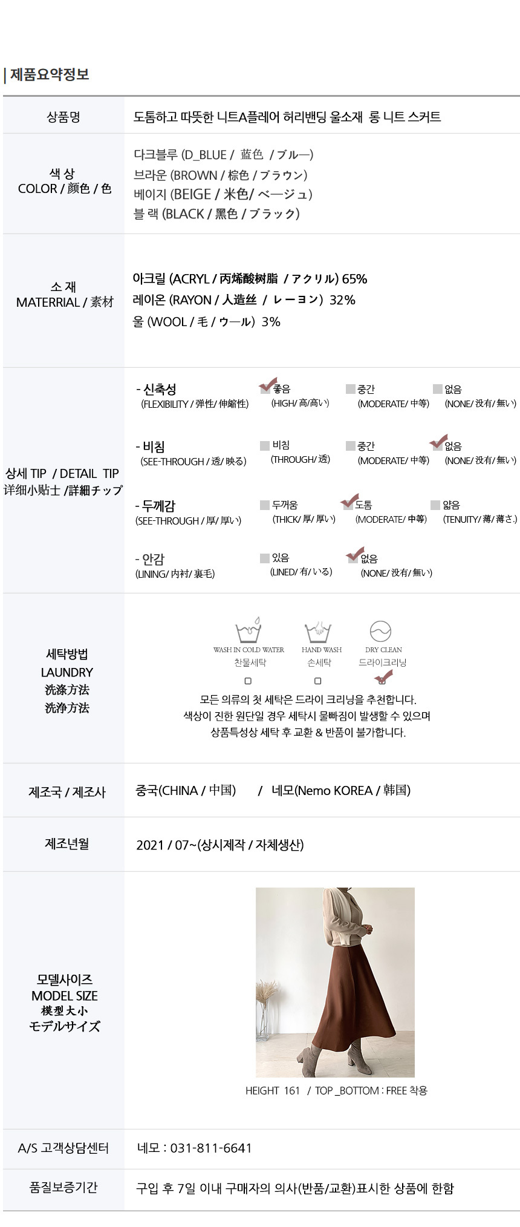Click the dry clean circle icon

(380, 631)
